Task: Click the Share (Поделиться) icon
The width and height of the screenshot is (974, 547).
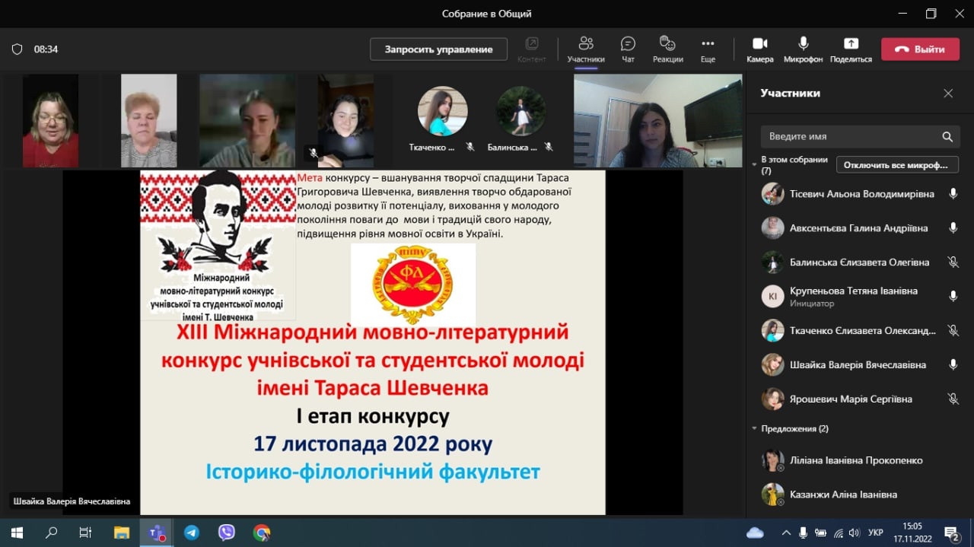Action: pos(851,49)
